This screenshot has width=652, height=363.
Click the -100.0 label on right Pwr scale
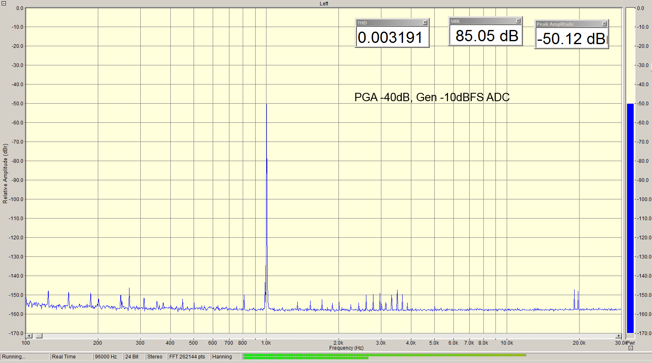tap(644, 199)
